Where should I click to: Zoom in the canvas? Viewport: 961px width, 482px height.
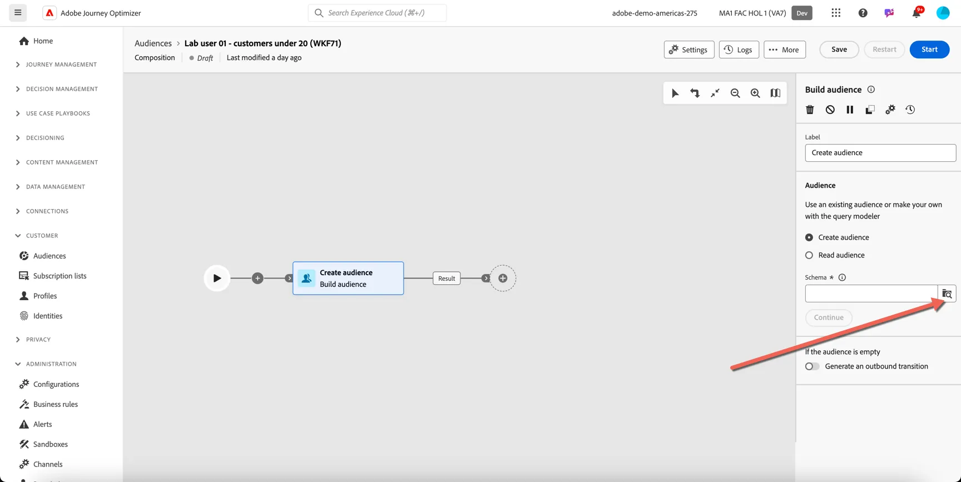(x=755, y=93)
